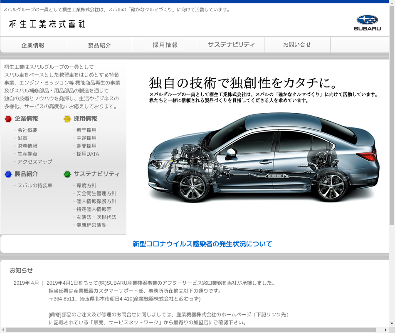Click the yellow hexagon icon beside 採用情報
The width and height of the screenshot is (395, 333).
tap(67, 119)
